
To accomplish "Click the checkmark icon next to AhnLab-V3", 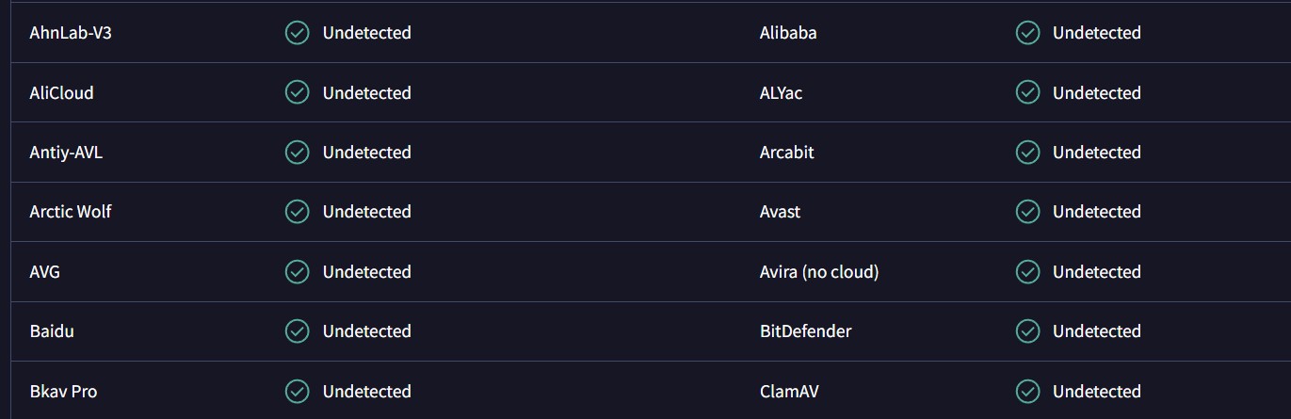I will [298, 33].
